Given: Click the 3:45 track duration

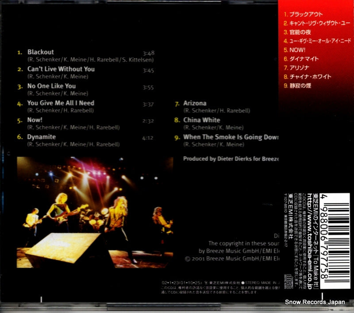Looking at the screenshot, I should [x=148, y=70].
